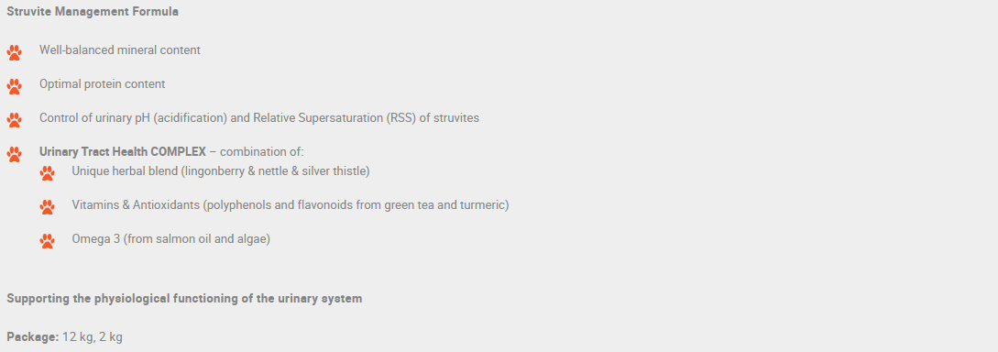This screenshot has width=998, height=352.
Task: Click the Optimal protein content text
Action: point(102,83)
